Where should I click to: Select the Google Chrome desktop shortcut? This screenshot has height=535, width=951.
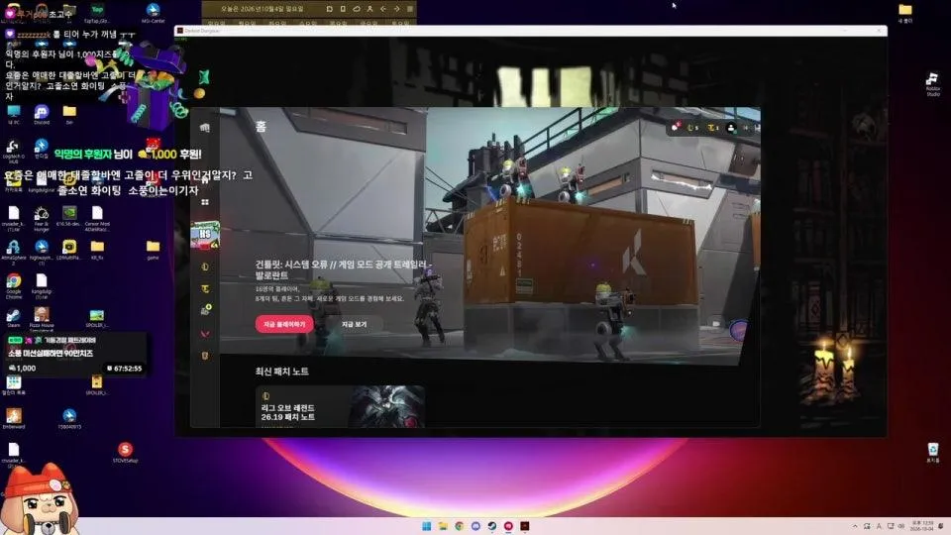pos(13,286)
